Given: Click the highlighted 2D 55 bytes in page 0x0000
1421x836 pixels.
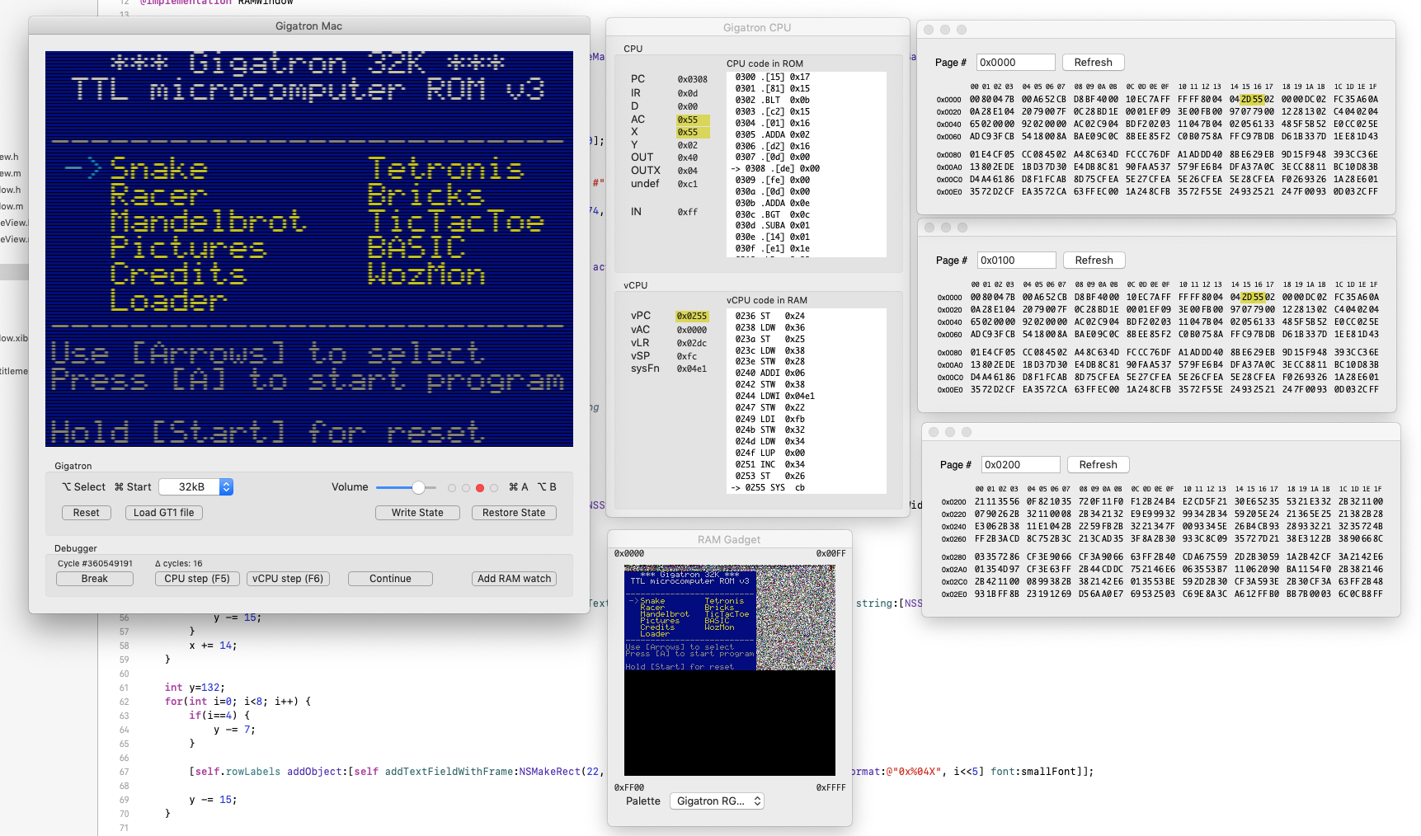Looking at the screenshot, I should (x=1253, y=100).
